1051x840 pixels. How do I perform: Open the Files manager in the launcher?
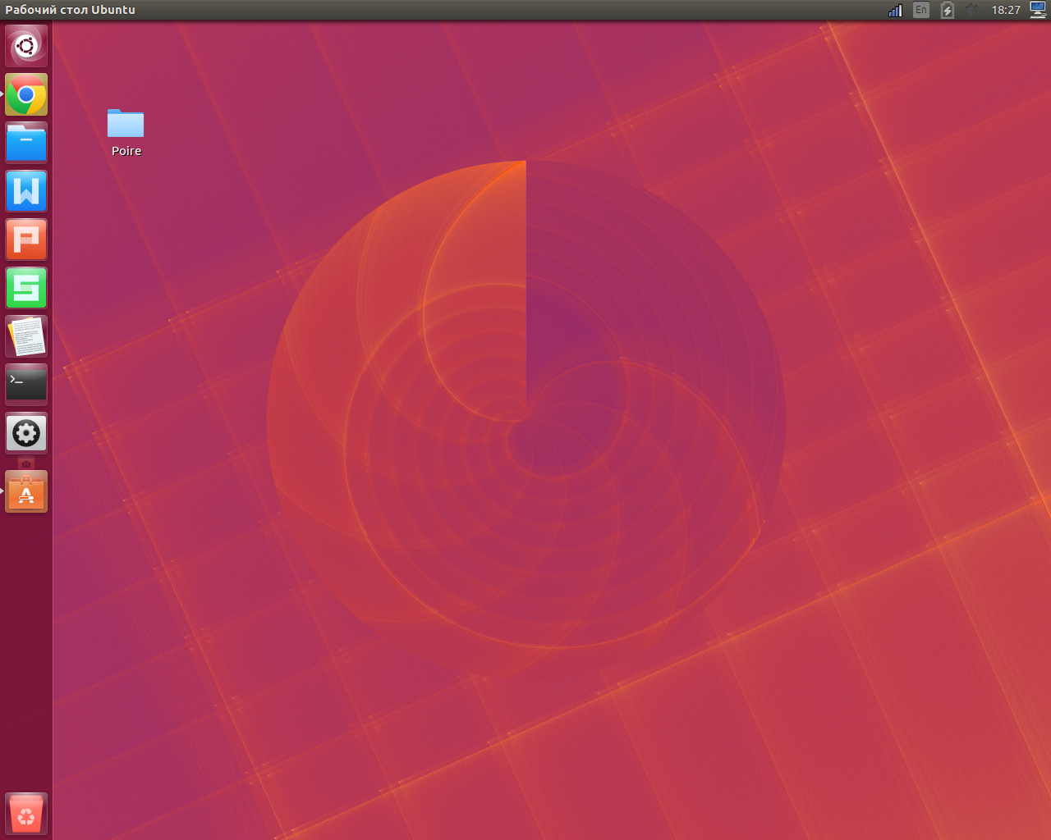[x=26, y=143]
